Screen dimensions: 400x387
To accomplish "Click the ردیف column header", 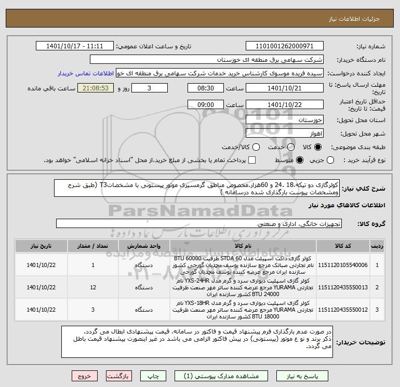I will click(x=377, y=246).
